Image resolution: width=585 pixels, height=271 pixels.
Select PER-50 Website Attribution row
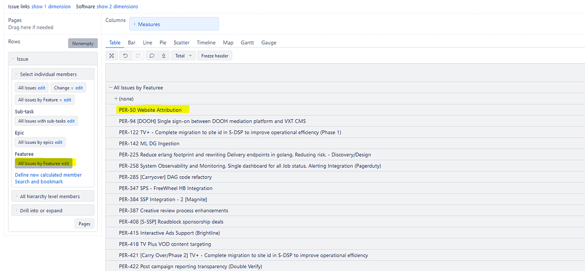tap(150, 110)
